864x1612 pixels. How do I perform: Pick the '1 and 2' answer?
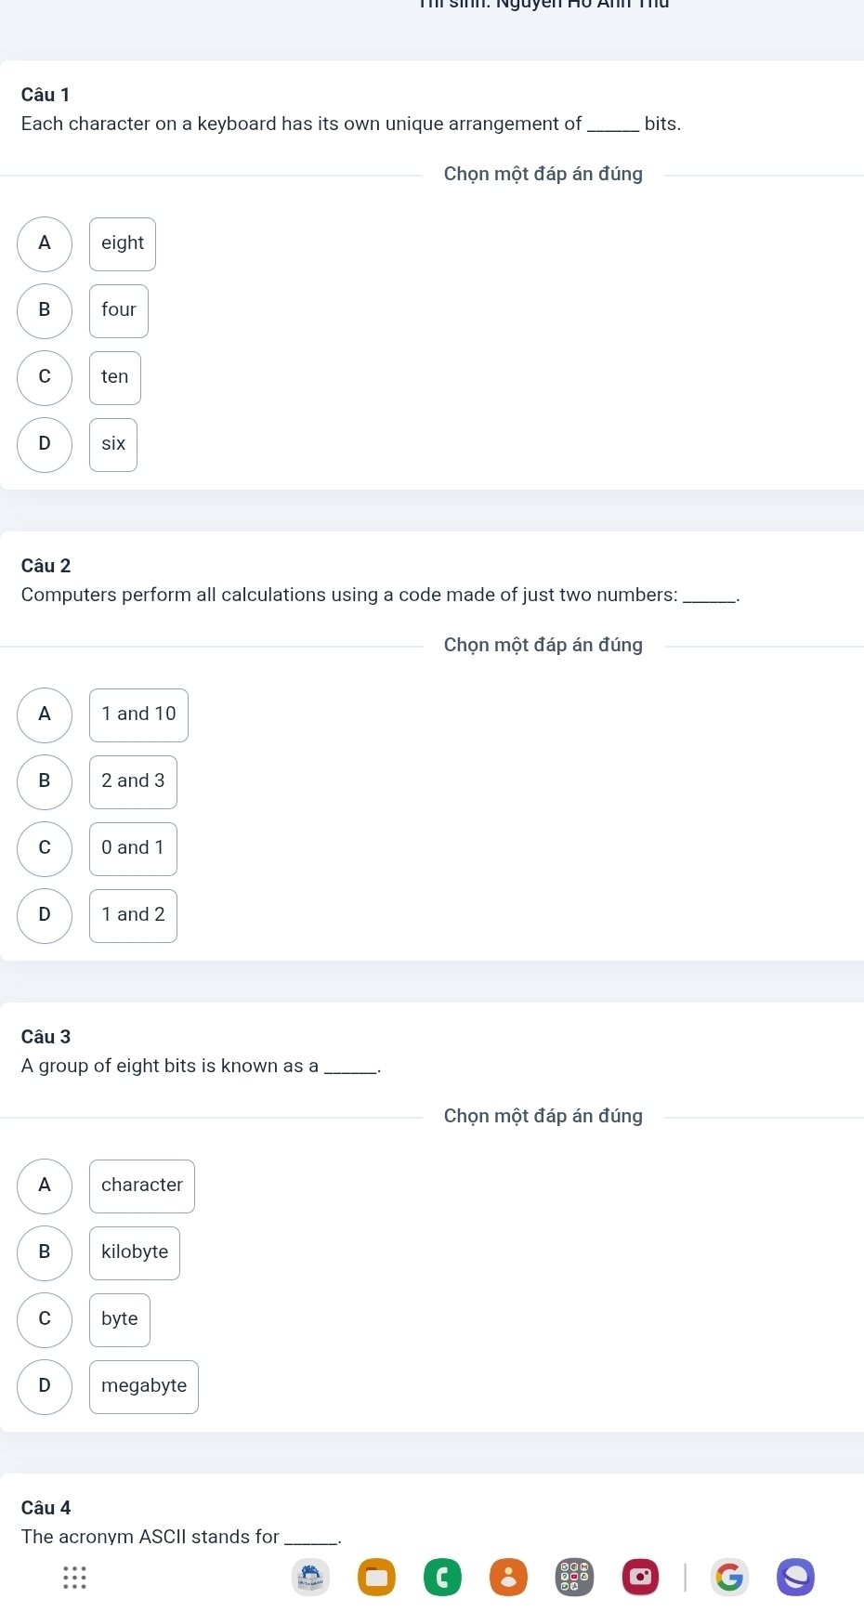pyautogui.click(x=133, y=915)
